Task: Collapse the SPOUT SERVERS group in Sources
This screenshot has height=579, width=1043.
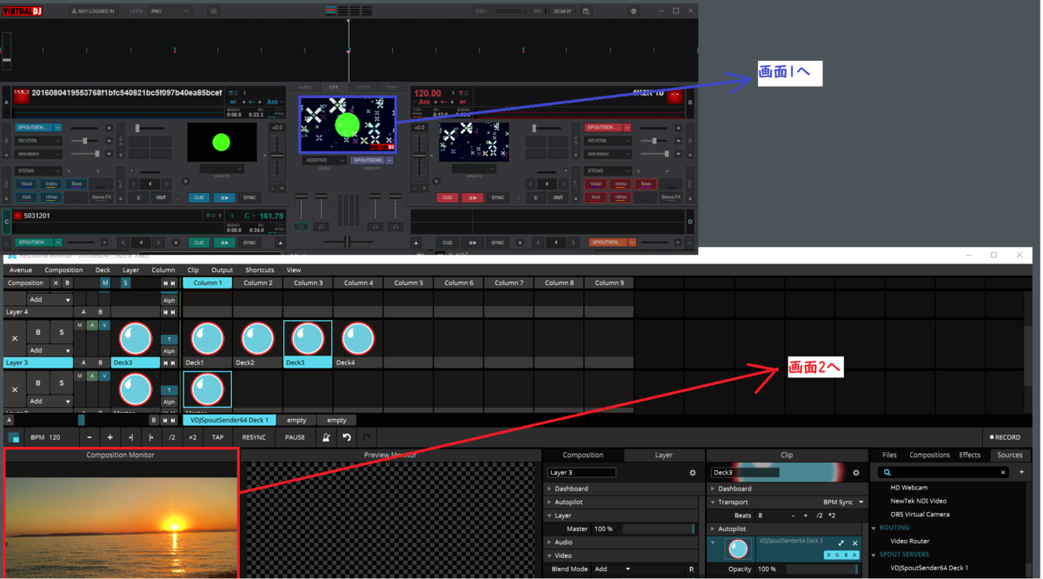Action: point(874,554)
